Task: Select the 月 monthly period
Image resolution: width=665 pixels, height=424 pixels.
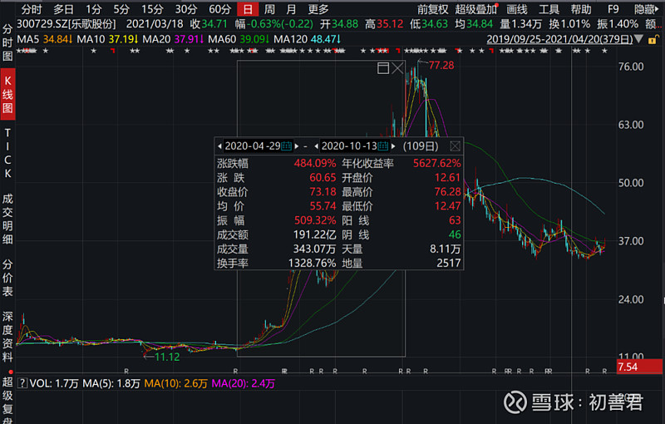Action: [291, 9]
